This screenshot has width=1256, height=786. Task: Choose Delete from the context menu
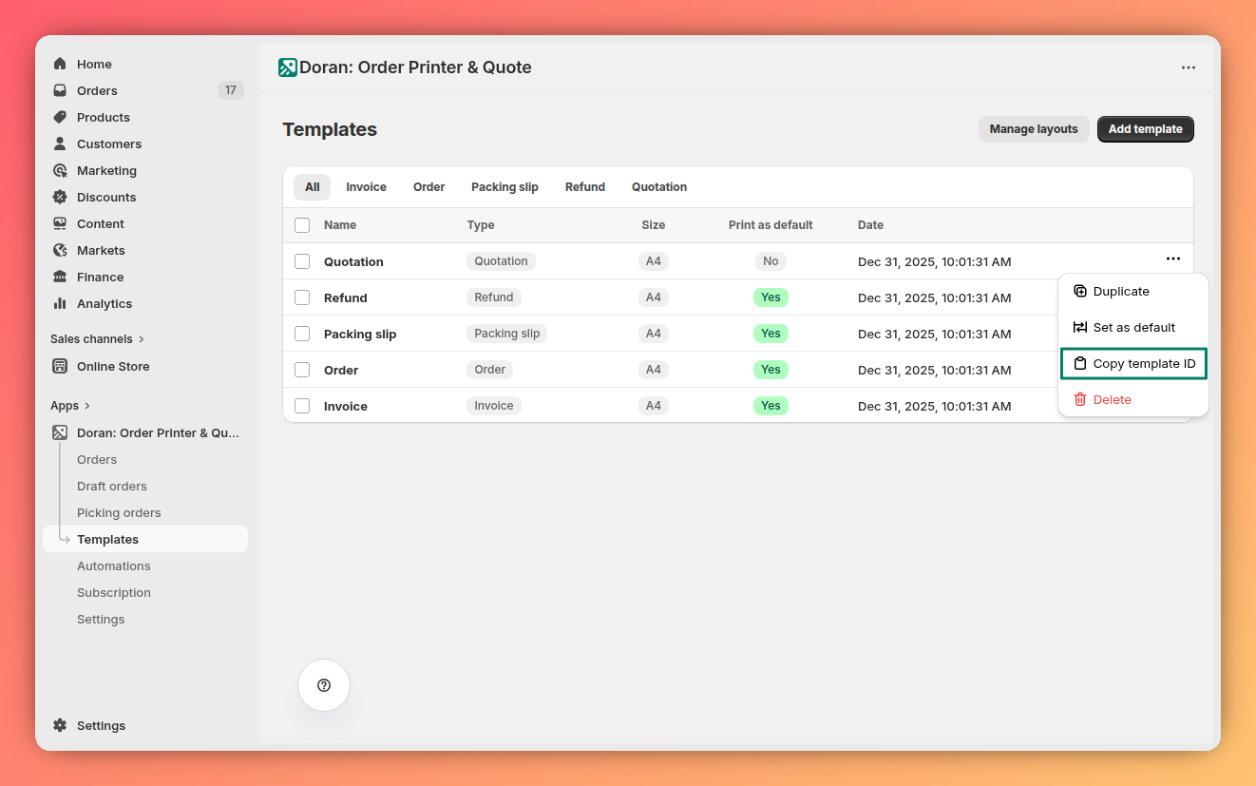(1133, 399)
